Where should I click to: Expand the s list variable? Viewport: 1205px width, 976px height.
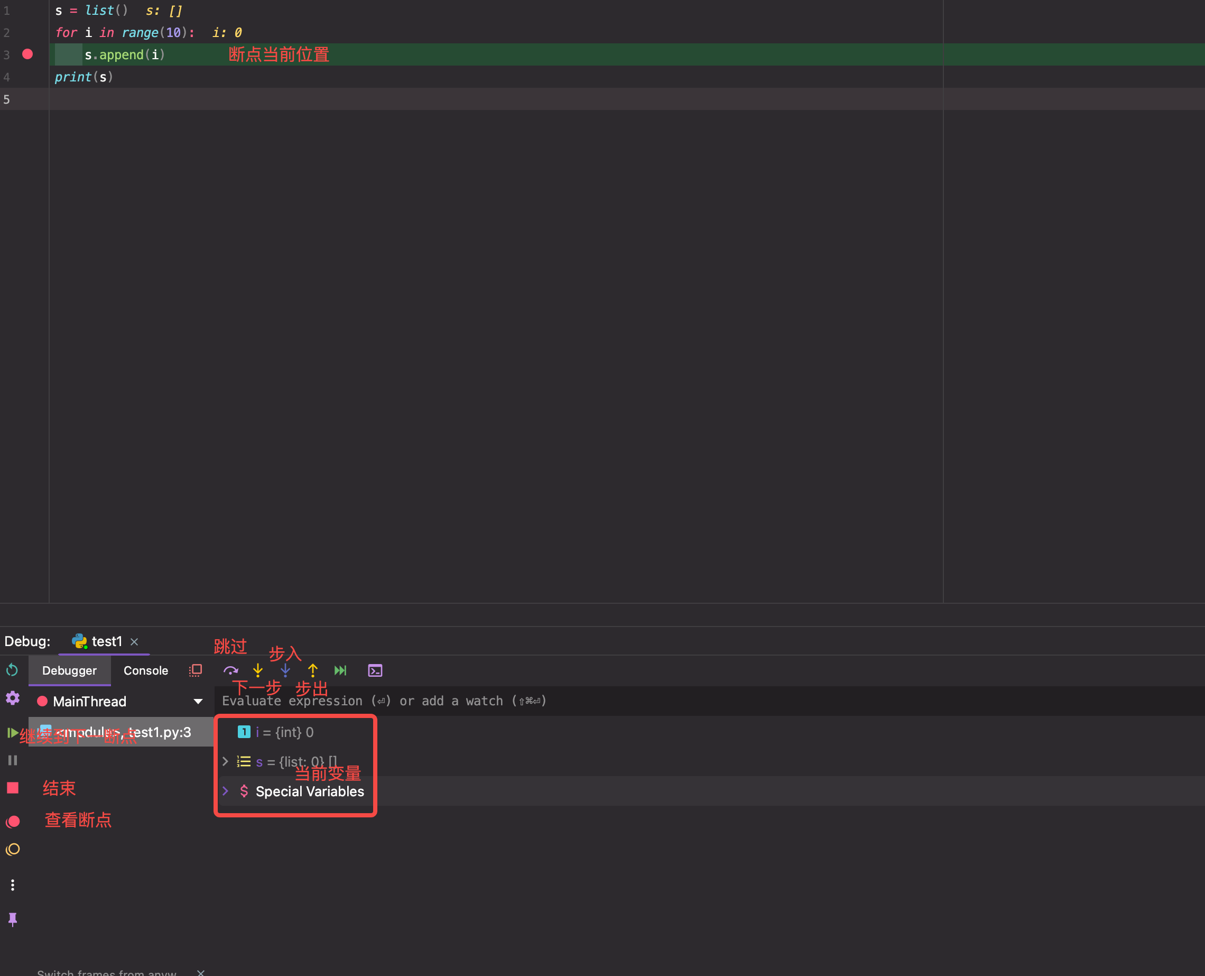click(225, 762)
